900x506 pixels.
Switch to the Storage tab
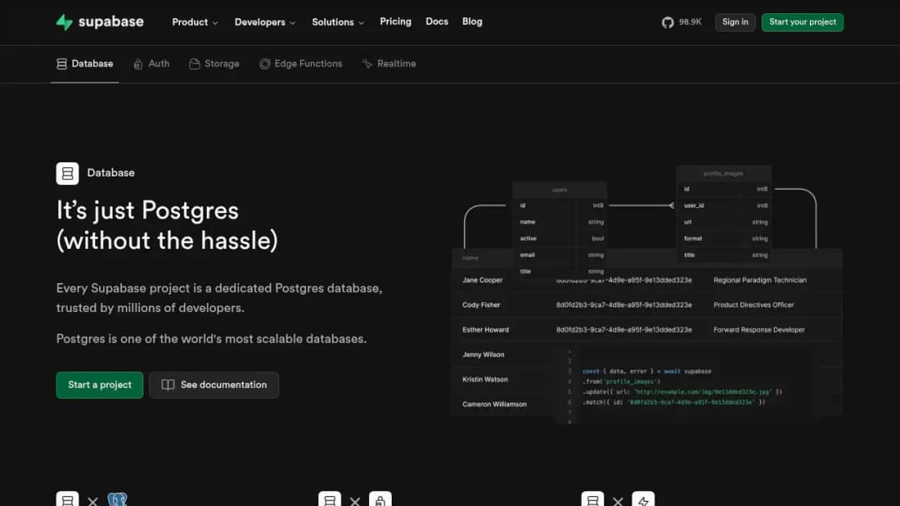(x=214, y=63)
